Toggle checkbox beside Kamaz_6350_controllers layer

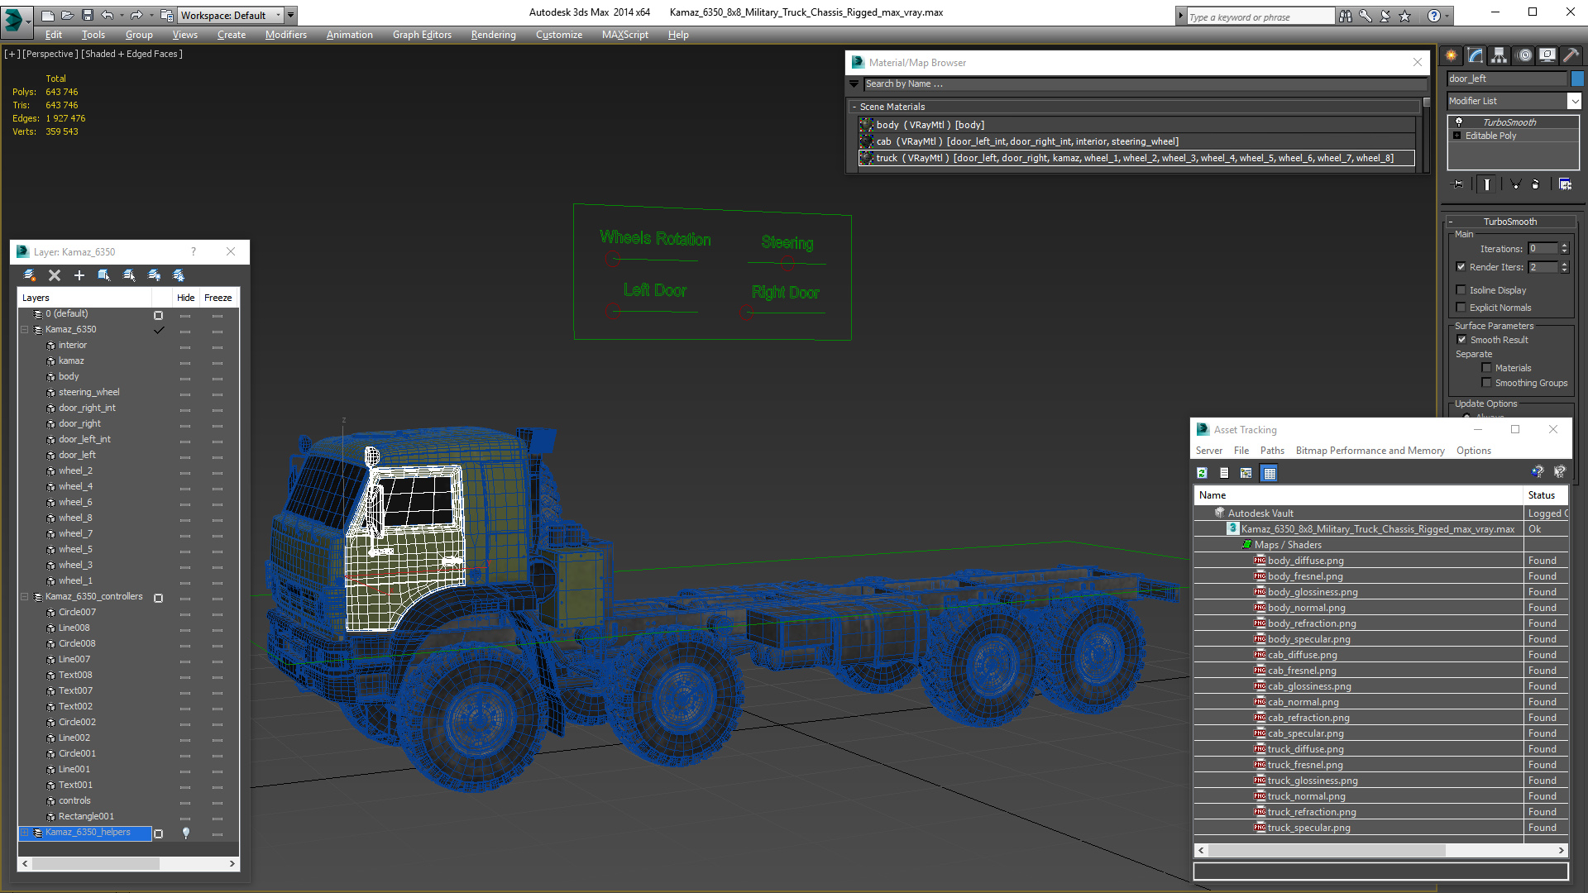pos(159,598)
